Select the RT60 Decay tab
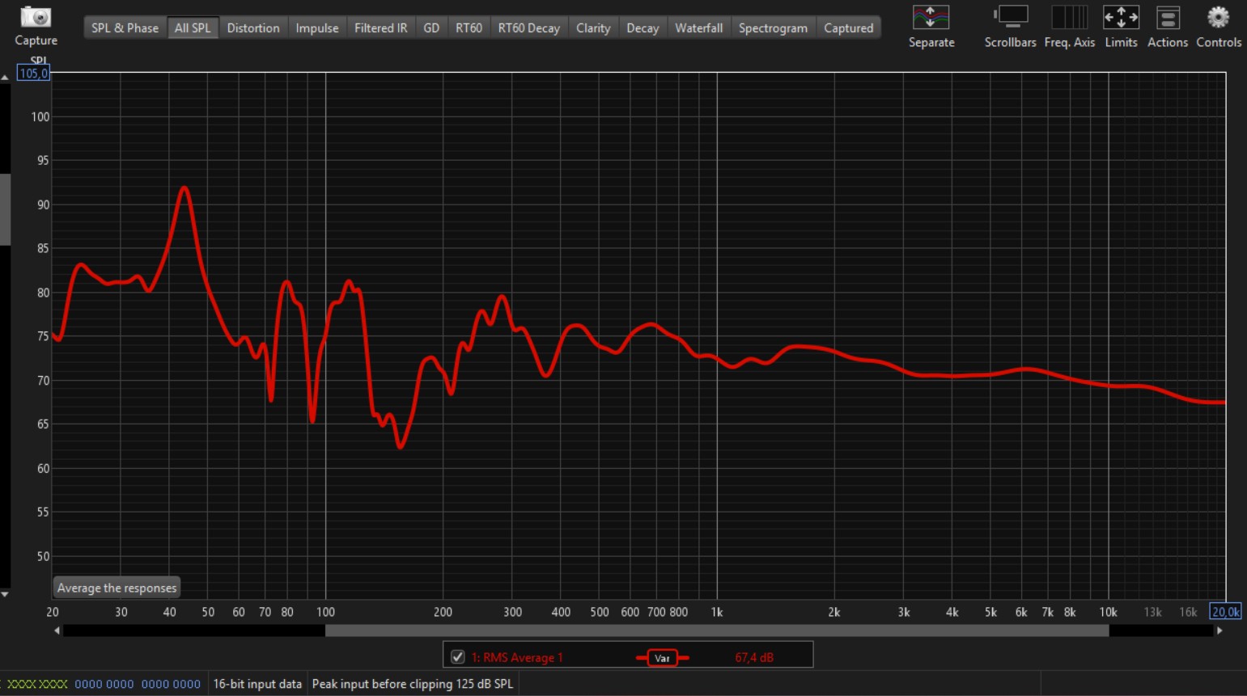1247x696 pixels. [x=528, y=28]
